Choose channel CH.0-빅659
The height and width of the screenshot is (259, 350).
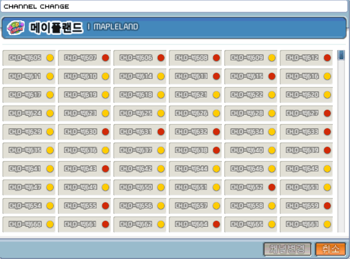click(x=306, y=206)
